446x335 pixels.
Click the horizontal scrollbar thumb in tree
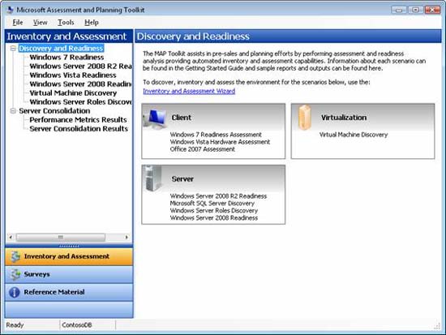pyautogui.click(x=61, y=237)
